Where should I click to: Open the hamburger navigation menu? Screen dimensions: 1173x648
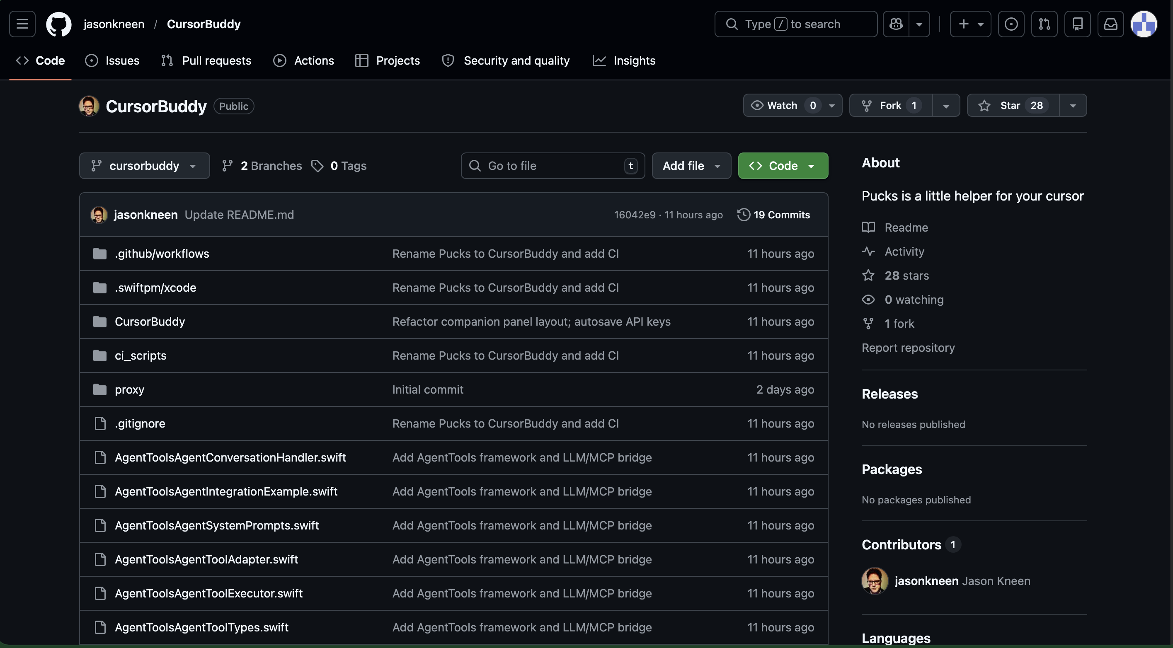[x=22, y=24]
